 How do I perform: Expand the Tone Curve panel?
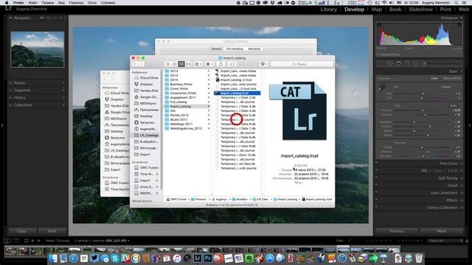coord(448,163)
